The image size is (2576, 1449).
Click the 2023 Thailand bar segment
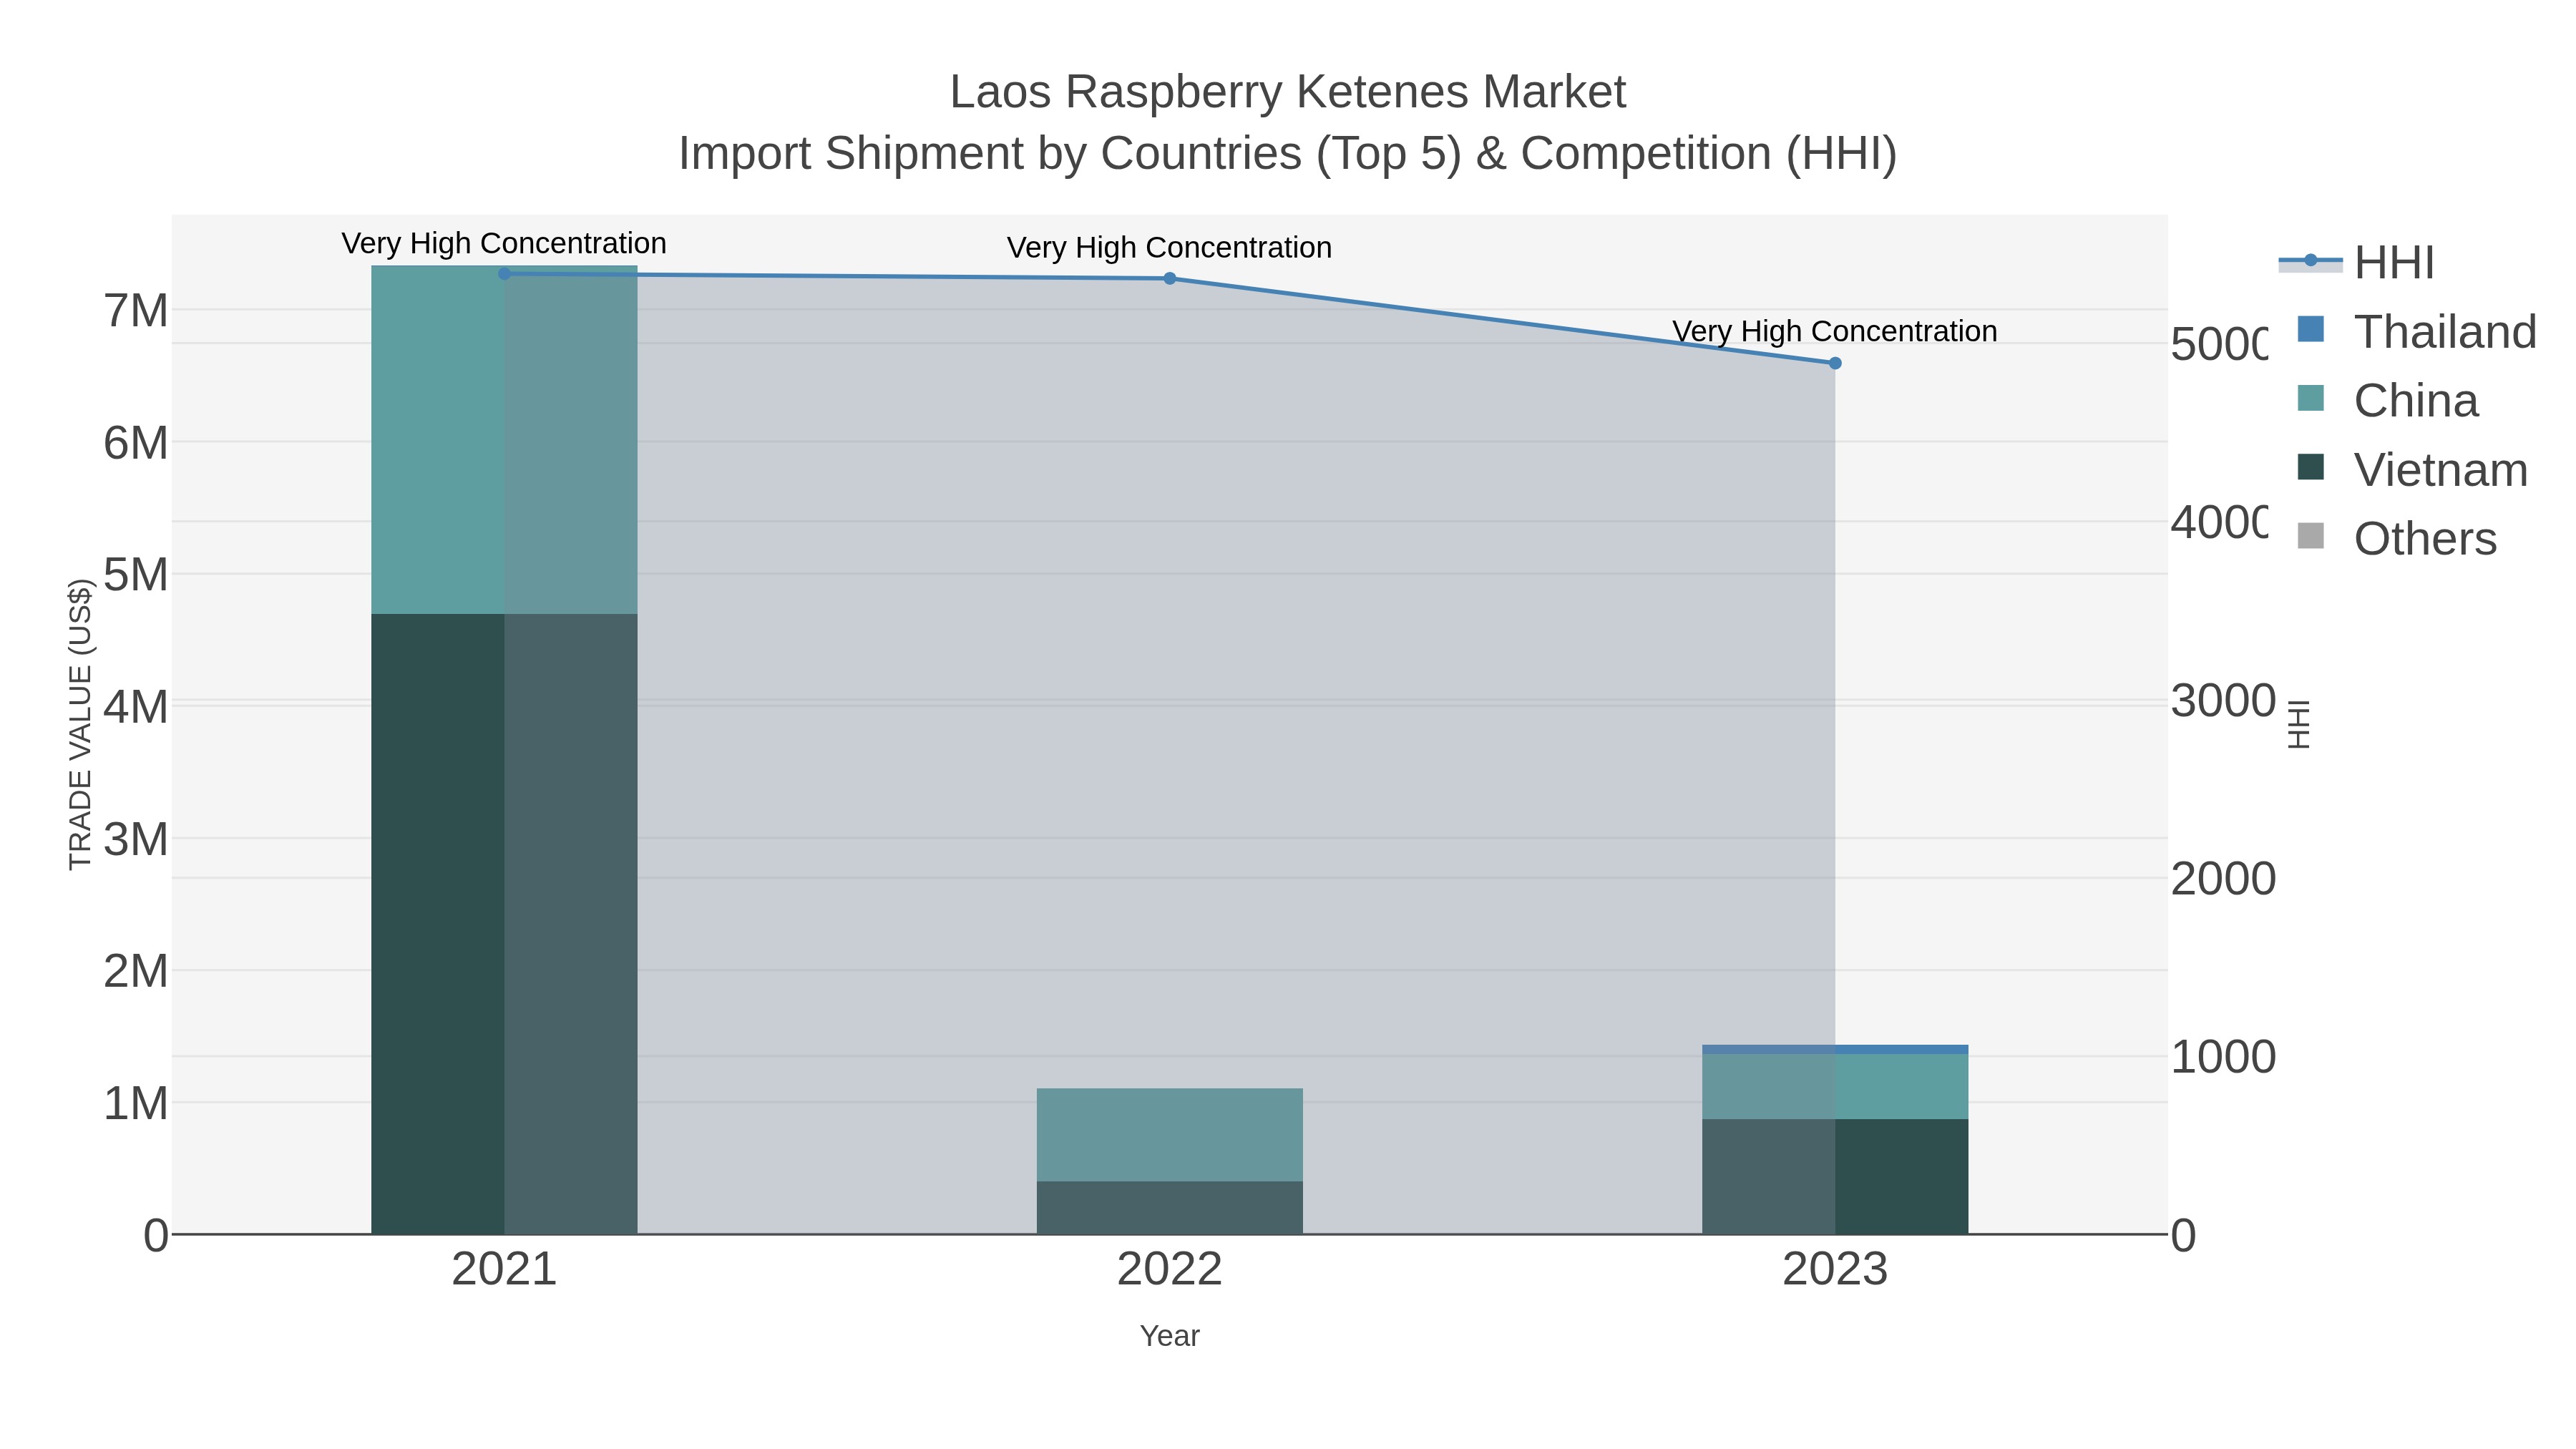tap(1835, 1049)
